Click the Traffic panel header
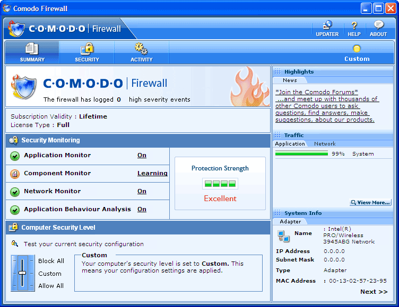This screenshot has width=399, height=307. 333,135
